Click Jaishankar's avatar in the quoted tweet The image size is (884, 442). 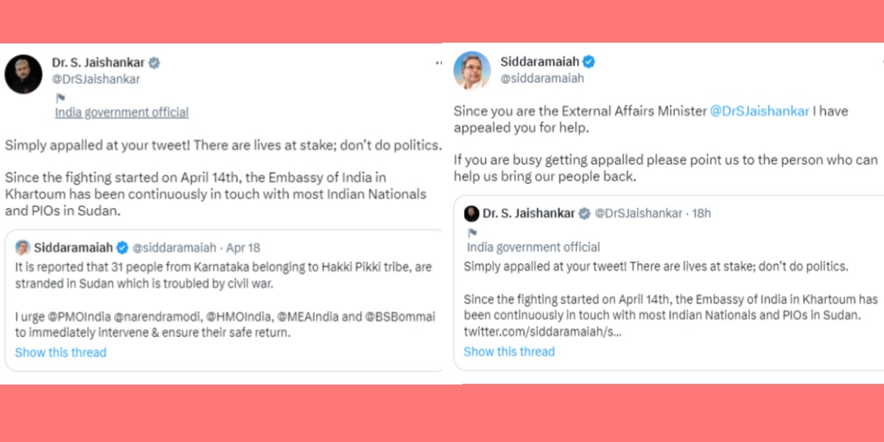pos(470,214)
